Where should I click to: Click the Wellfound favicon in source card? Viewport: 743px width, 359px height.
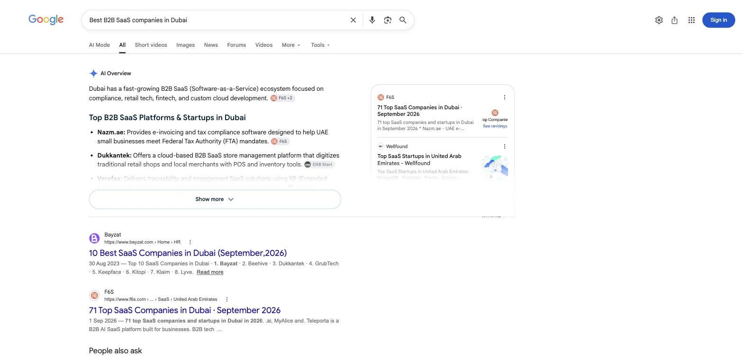pyautogui.click(x=381, y=147)
